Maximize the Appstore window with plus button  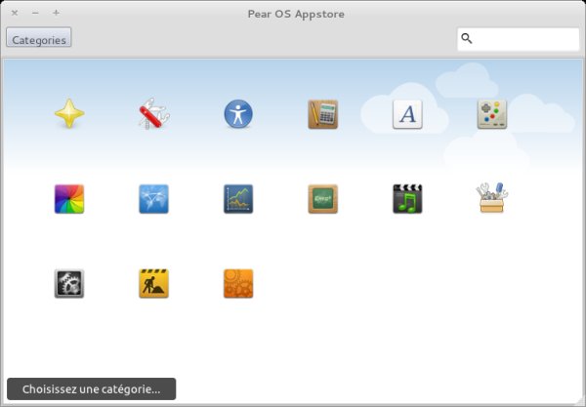56,13
